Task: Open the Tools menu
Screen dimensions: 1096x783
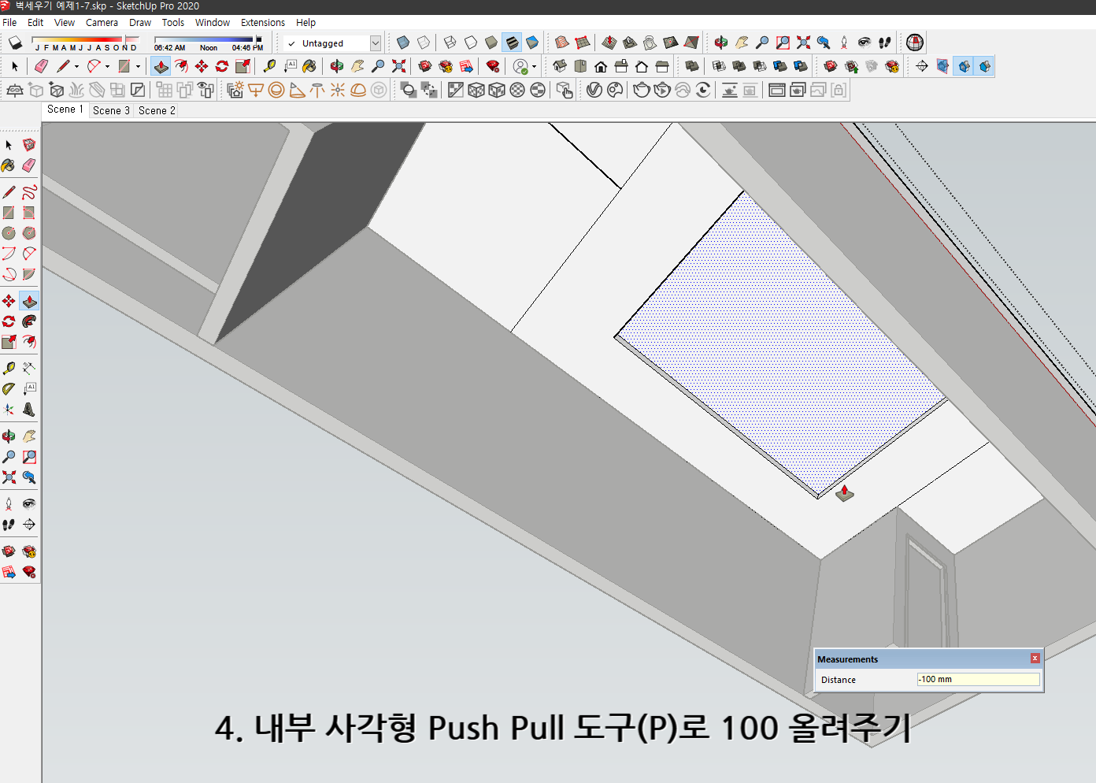Action: pyautogui.click(x=173, y=22)
